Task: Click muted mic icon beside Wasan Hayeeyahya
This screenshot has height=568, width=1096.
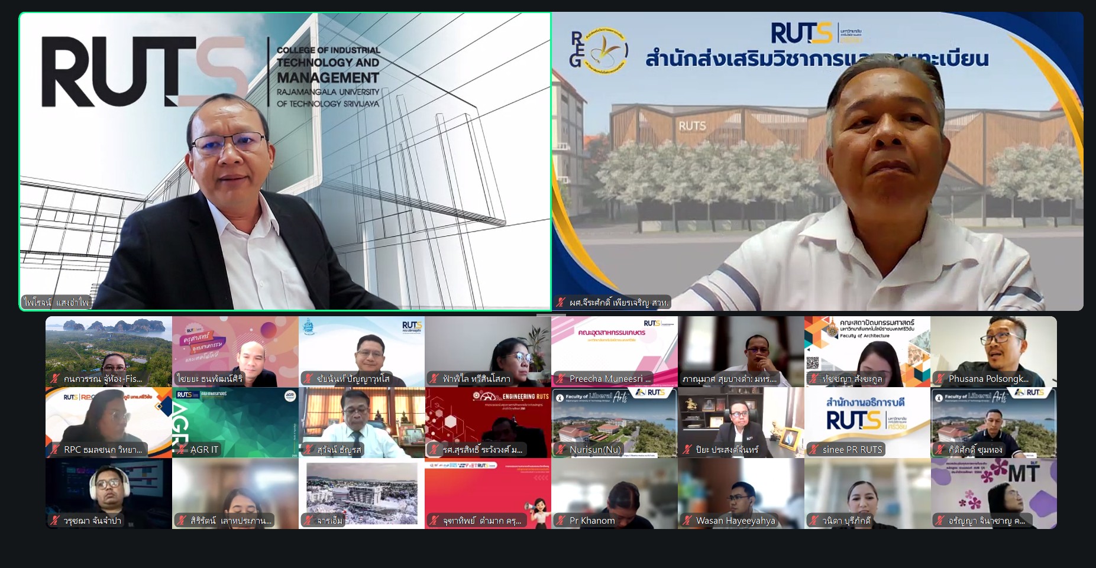Action: point(687,521)
